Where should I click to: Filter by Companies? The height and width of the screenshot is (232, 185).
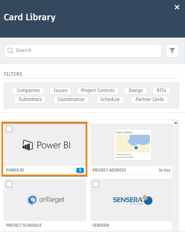(28, 90)
